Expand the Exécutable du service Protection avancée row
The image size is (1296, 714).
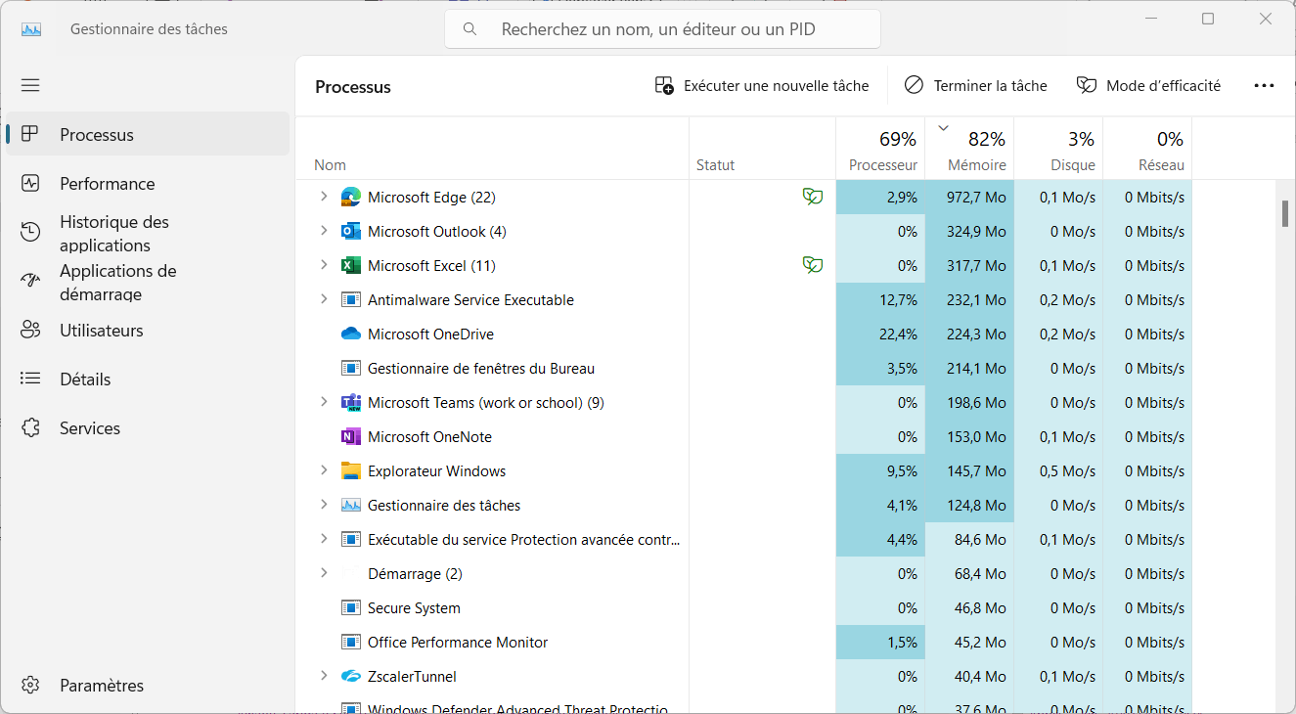click(324, 539)
